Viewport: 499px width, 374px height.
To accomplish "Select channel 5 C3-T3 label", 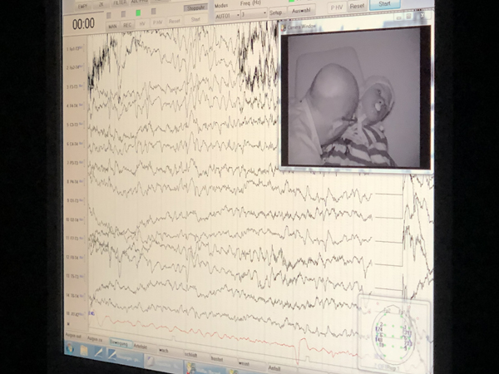I will point(74,125).
